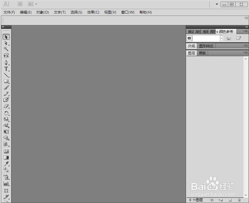Select the Eyedropper tool
Viewport: 249px width, 203px height.
tap(6, 164)
